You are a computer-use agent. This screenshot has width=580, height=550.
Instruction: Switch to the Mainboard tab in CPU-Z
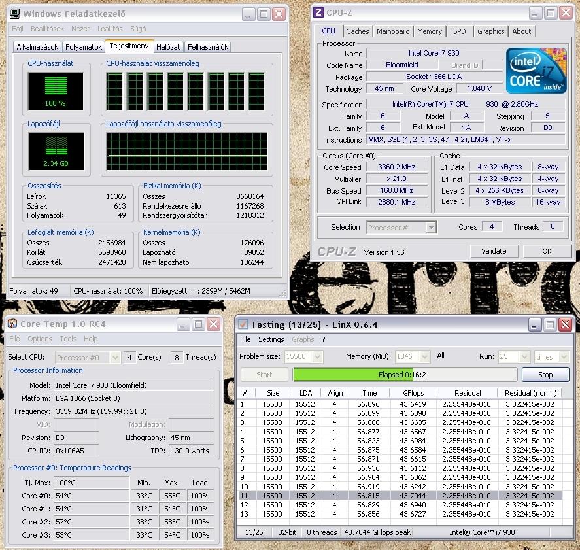393,31
